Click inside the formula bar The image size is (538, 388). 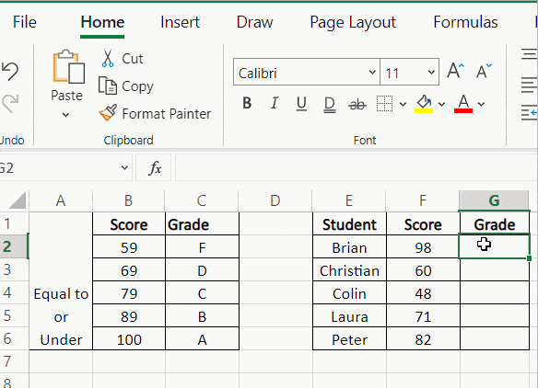click(x=356, y=167)
